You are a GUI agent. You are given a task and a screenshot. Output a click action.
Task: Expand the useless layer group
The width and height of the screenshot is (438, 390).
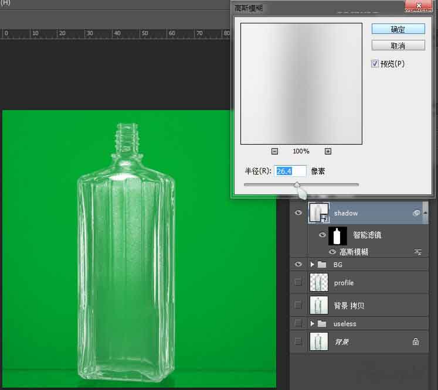pyautogui.click(x=312, y=324)
